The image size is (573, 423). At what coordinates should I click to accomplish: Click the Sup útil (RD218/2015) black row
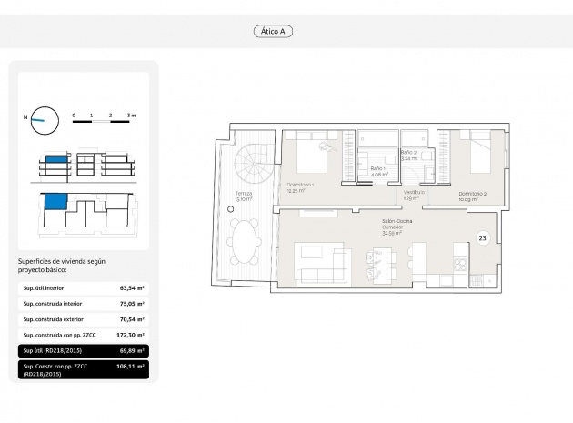(x=83, y=350)
